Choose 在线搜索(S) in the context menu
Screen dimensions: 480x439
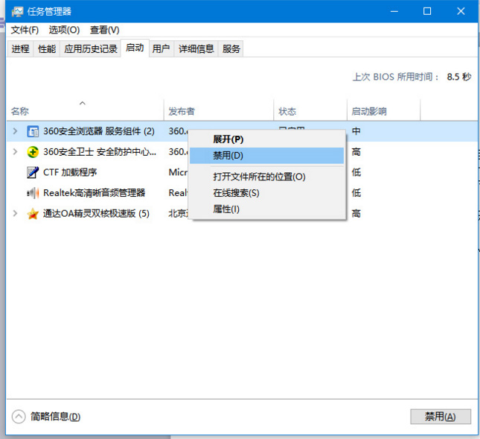[266, 193]
